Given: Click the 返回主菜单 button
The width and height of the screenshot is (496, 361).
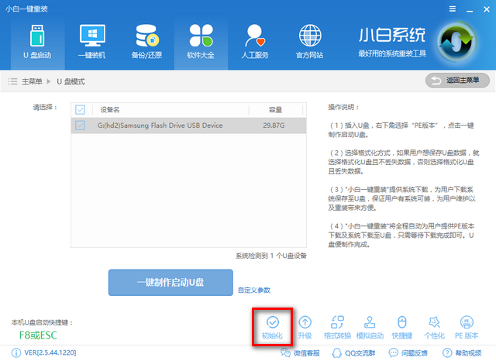Looking at the screenshot, I should (x=457, y=81).
